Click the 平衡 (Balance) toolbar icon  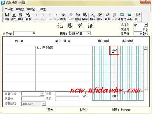pos(130,17)
